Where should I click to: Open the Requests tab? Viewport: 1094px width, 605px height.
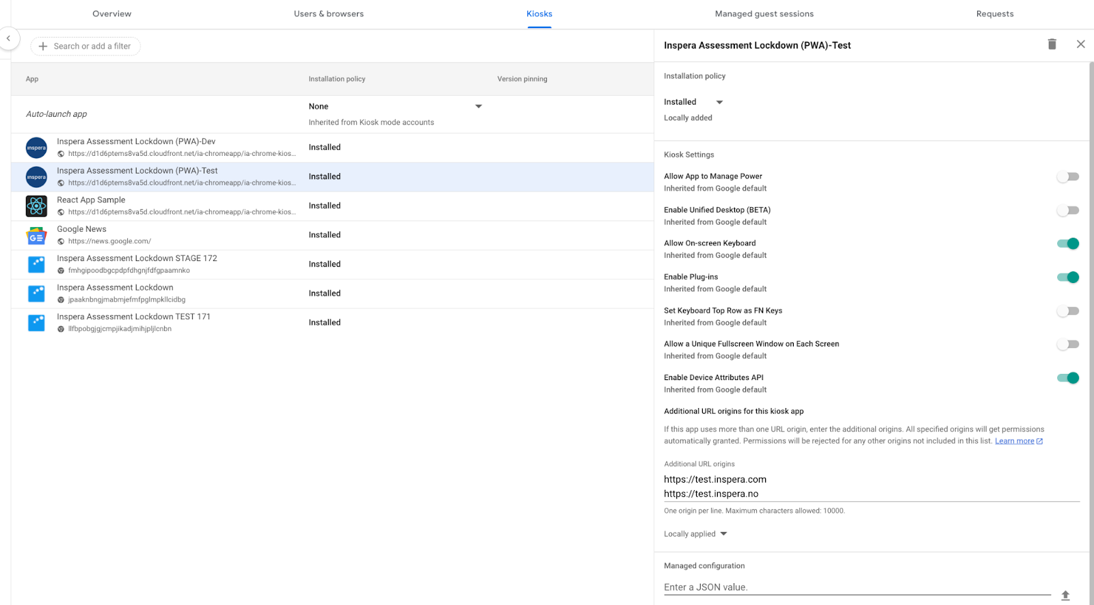point(995,14)
